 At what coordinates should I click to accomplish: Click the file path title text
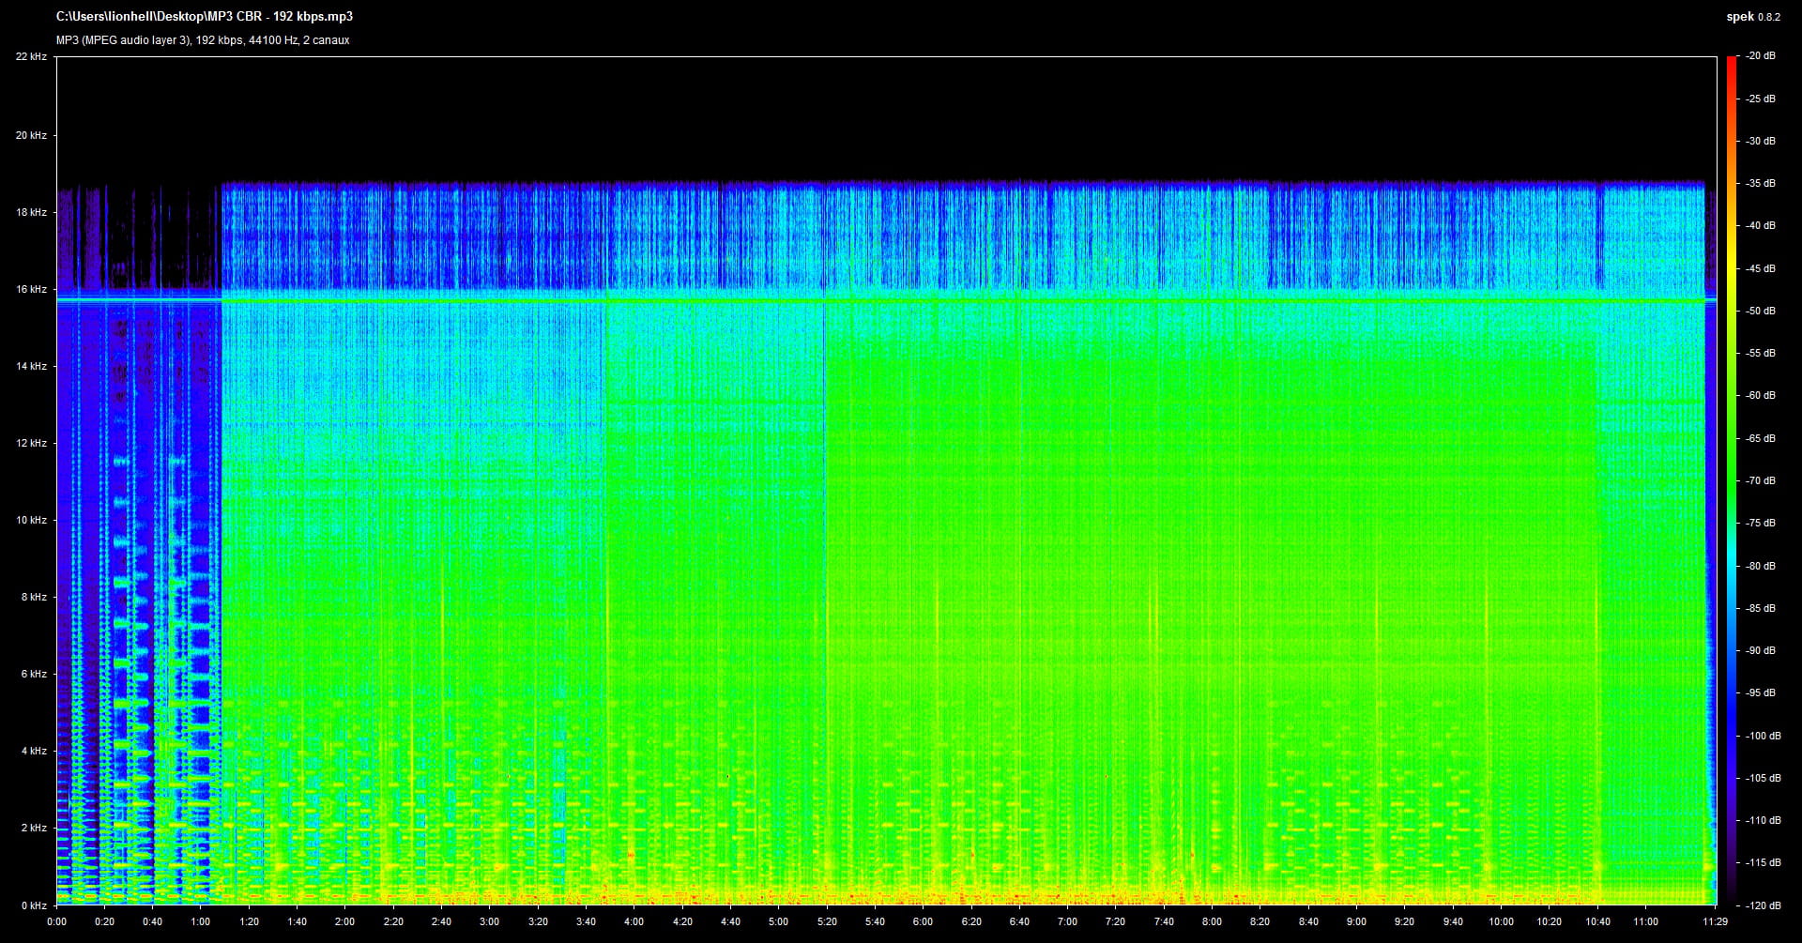(x=205, y=17)
